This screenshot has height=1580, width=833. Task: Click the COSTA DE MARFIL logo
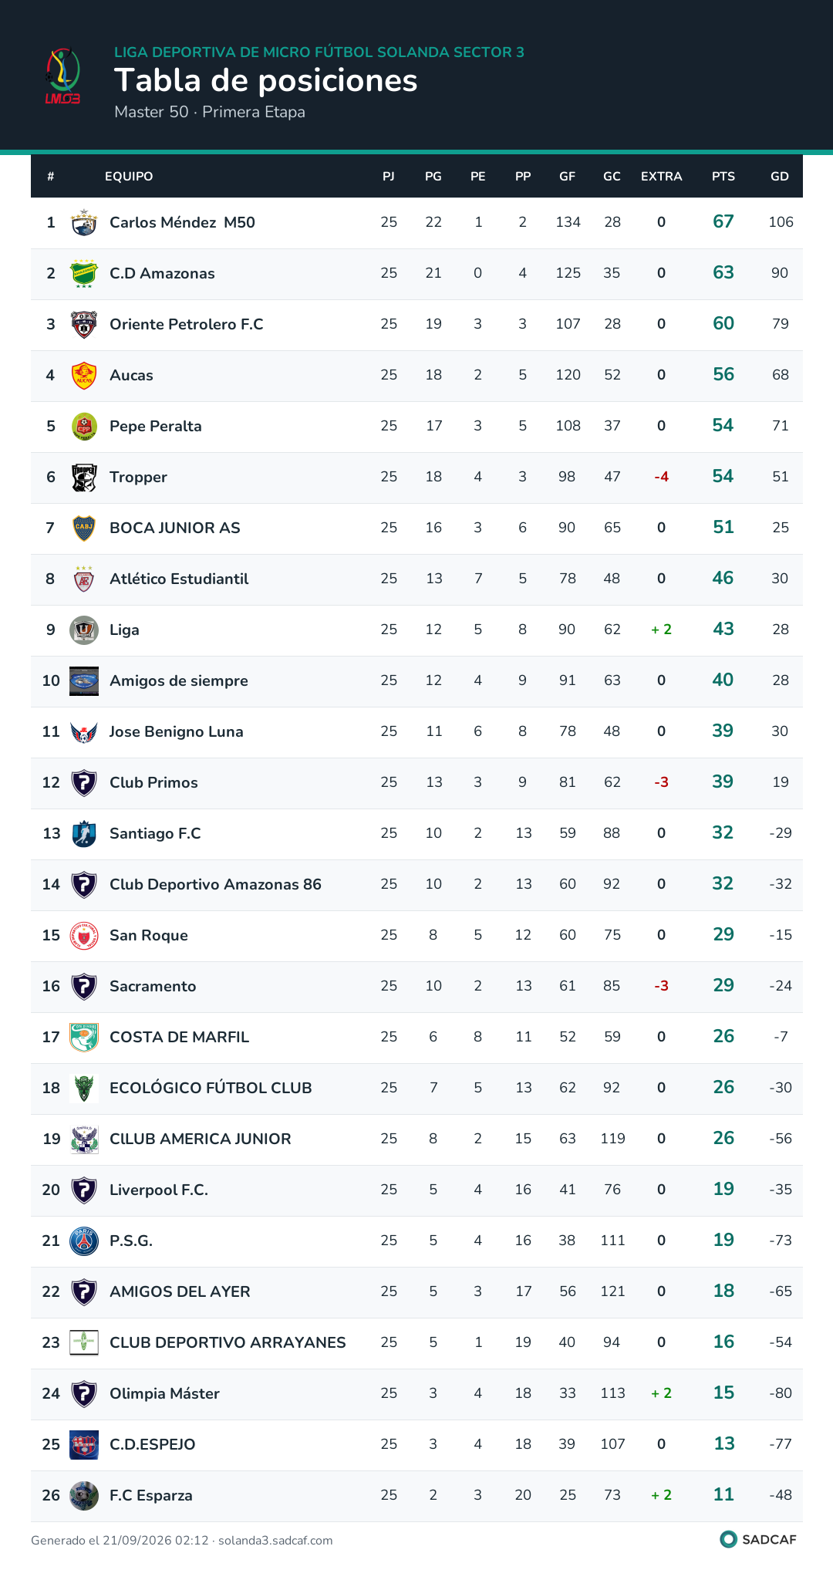coord(84,1037)
